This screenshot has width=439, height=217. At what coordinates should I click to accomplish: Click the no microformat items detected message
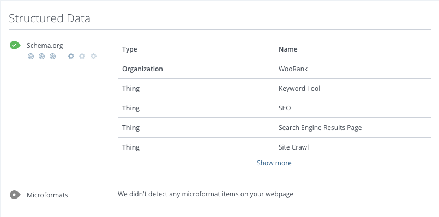tap(205, 194)
